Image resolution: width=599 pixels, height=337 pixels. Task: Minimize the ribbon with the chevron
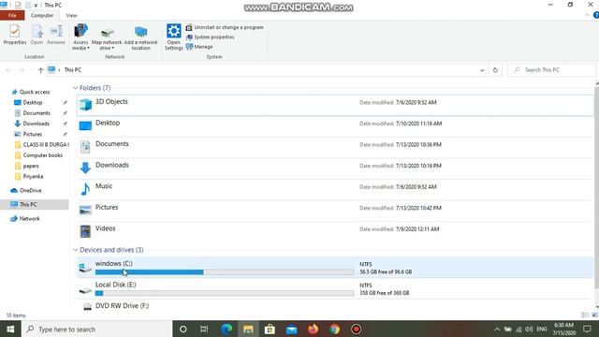click(x=587, y=15)
